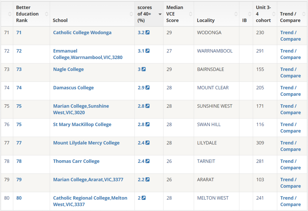Open external link icon next to 3.1 score
Viewport: 308px width, 211px height.
[x=147, y=51]
